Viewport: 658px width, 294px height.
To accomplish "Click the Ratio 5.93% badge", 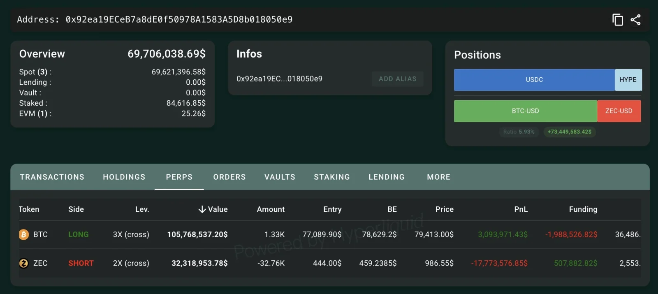I will coord(519,132).
